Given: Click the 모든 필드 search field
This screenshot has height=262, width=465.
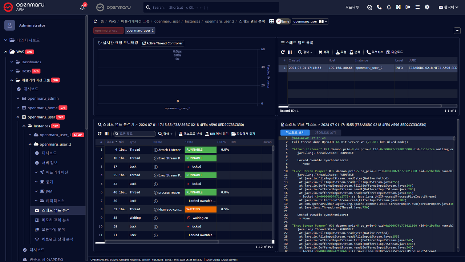Looking at the screenshot, I should [x=135, y=134].
